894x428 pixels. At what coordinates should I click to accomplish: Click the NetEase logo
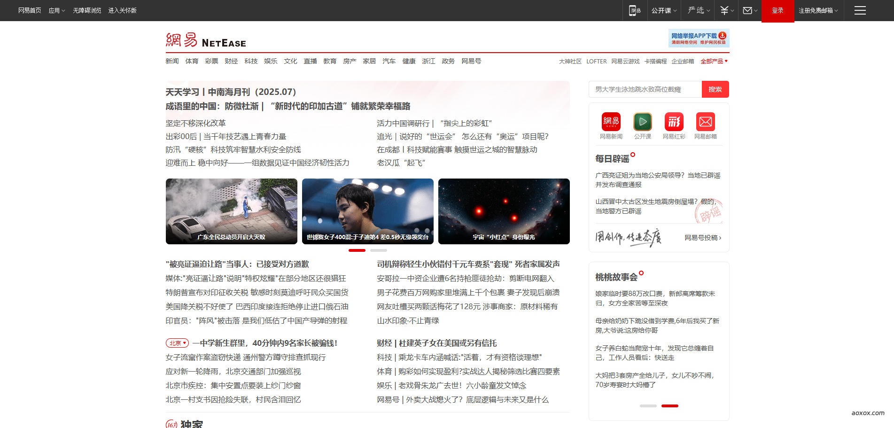pos(206,40)
